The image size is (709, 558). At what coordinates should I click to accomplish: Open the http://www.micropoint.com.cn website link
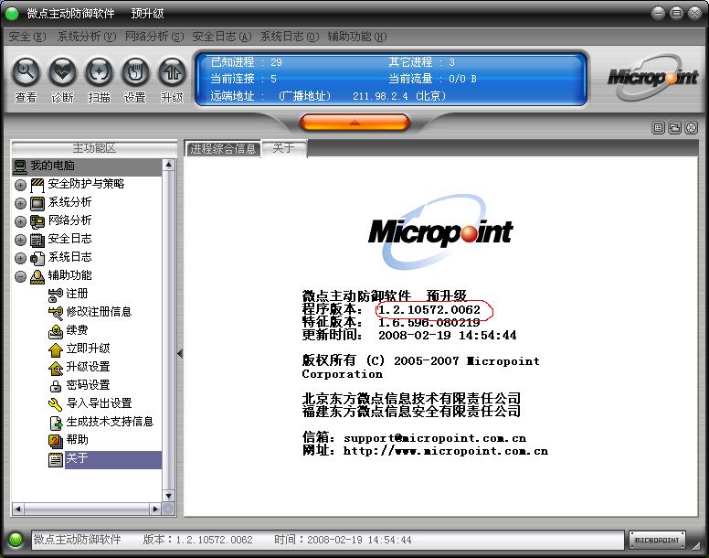[x=445, y=451]
